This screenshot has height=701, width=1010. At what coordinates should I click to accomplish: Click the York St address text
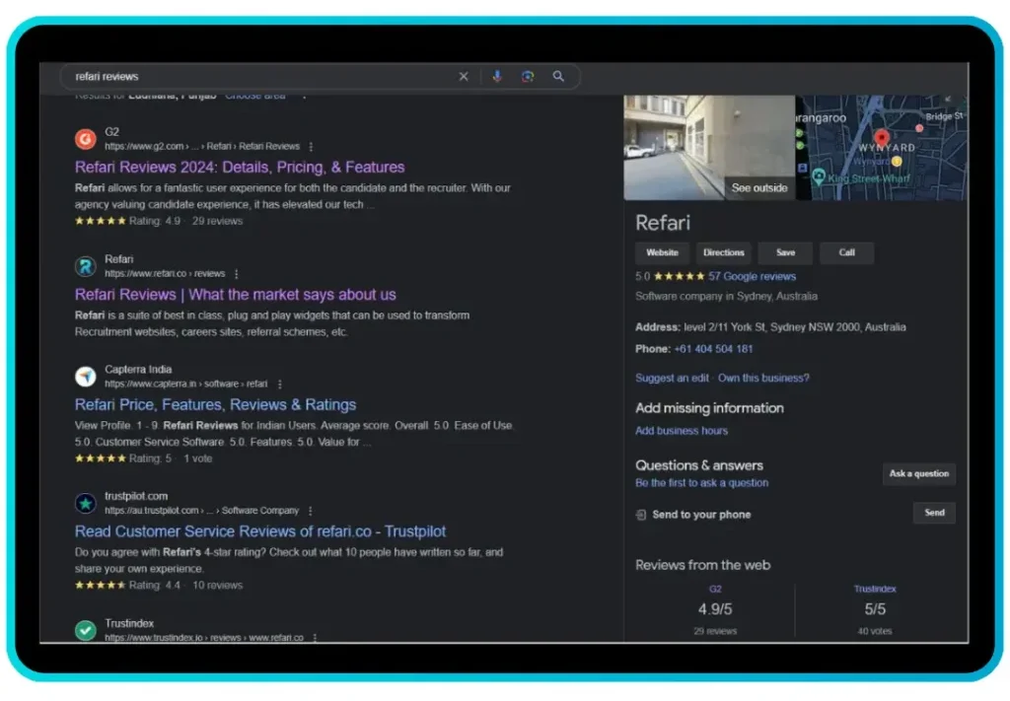[x=795, y=327]
